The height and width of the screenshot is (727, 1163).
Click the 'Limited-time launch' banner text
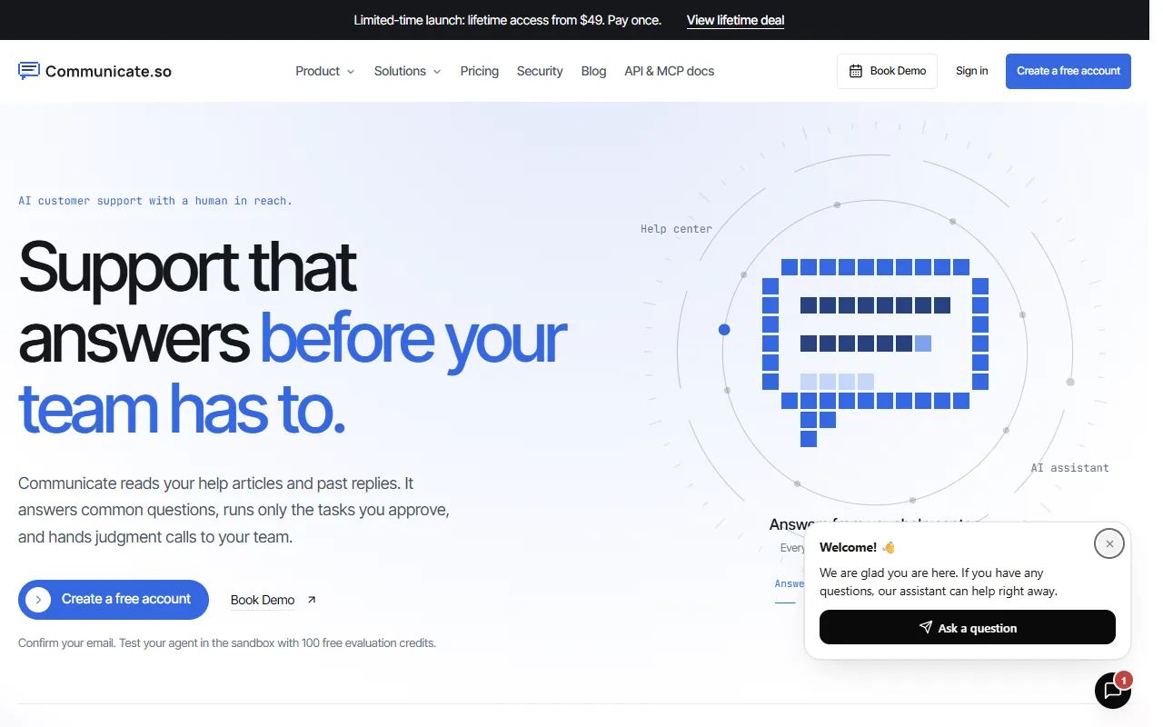coord(508,20)
